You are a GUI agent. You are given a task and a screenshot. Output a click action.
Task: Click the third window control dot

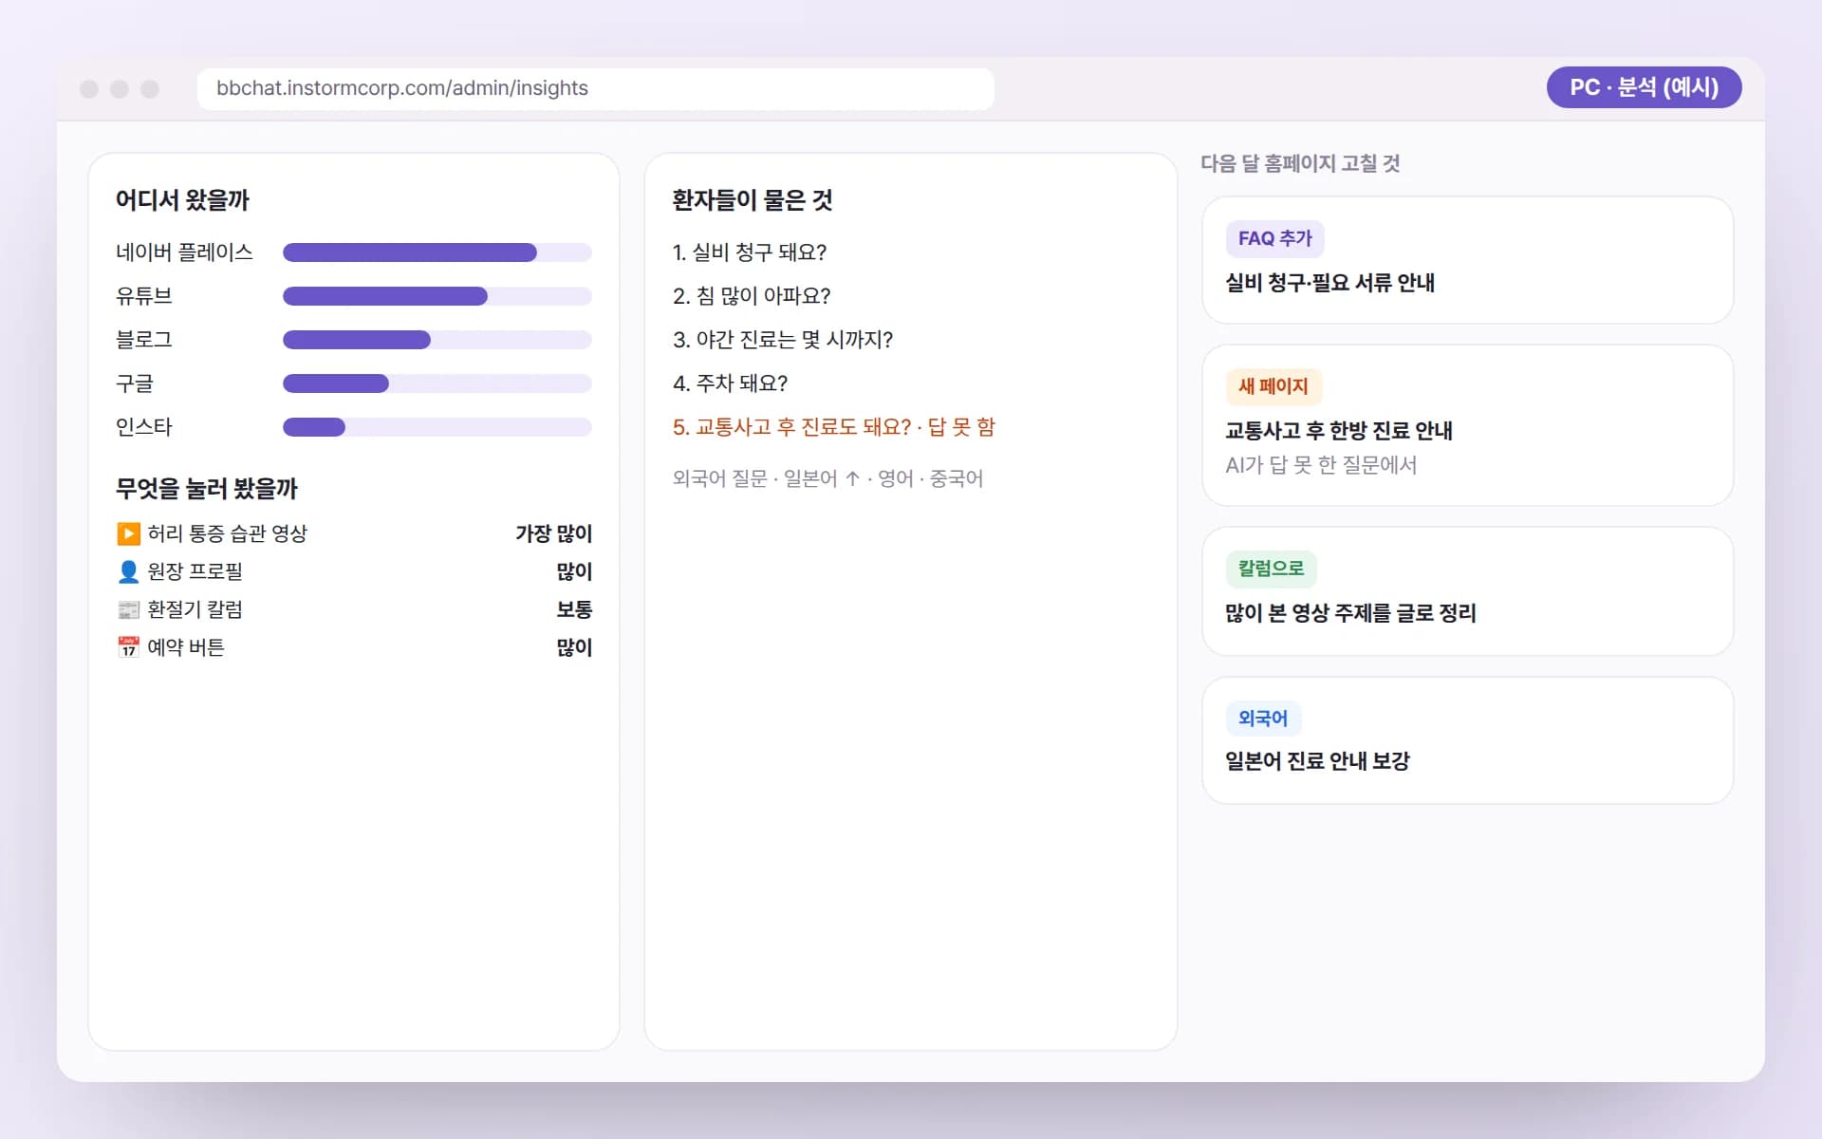point(150,88)
